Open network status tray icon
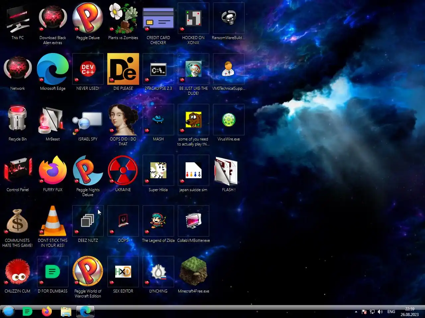Screen dimensions: 425x318 (372, 312)
